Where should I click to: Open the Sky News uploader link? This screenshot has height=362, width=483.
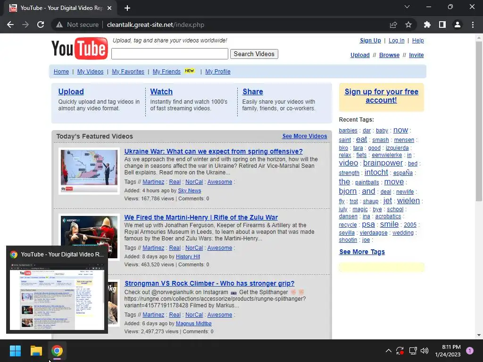190,190
